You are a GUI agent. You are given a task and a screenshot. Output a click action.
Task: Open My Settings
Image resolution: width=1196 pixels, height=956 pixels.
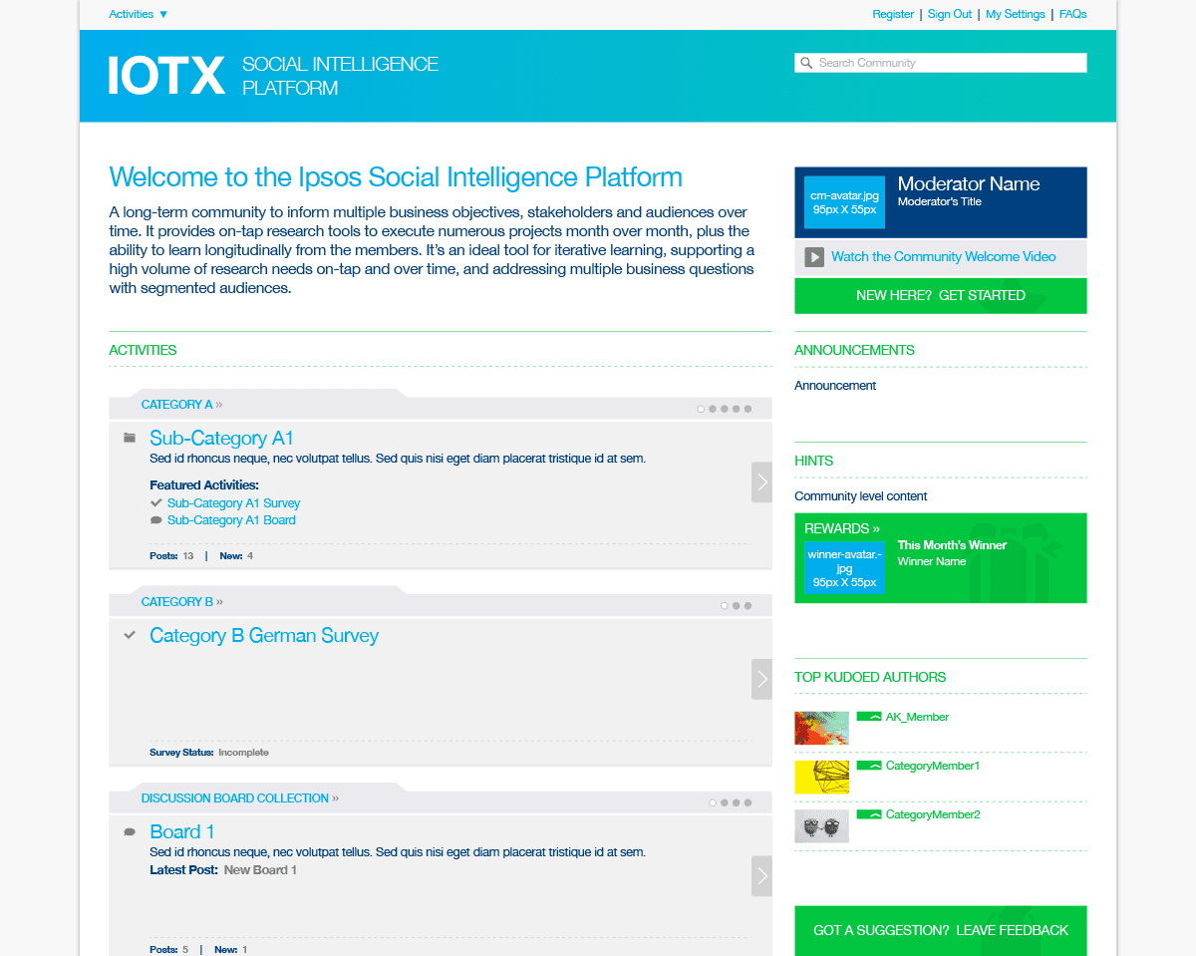click(x=1016, y=14)
